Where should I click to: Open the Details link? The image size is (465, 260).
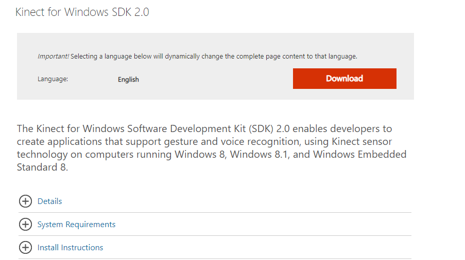49,201
